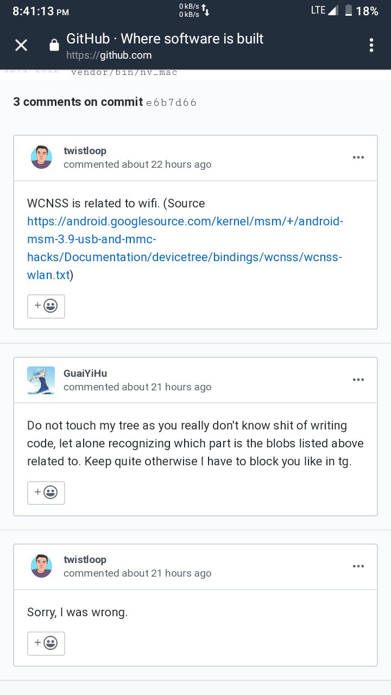Close the browser custom tab
391x695 pixels.
21,45
